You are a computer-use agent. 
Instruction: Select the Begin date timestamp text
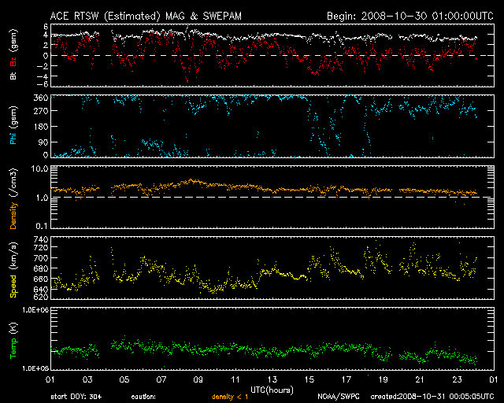pos(404,15)
